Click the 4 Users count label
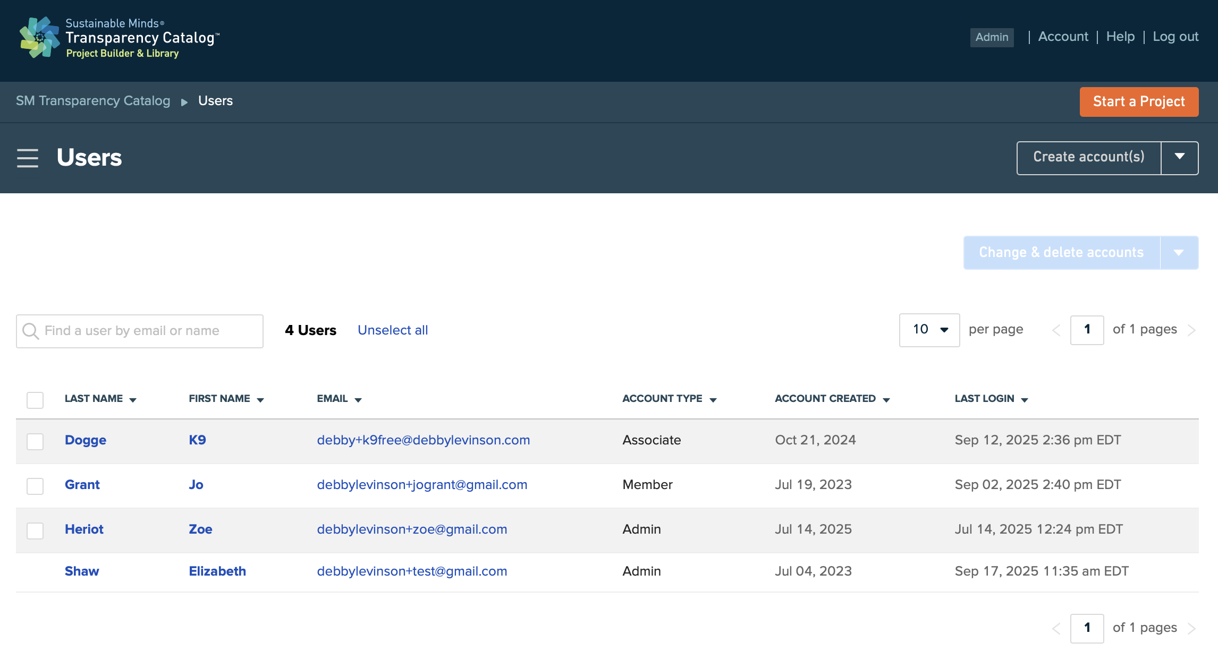The width and height of the screenshot is (1218, 651). point(310,330)
